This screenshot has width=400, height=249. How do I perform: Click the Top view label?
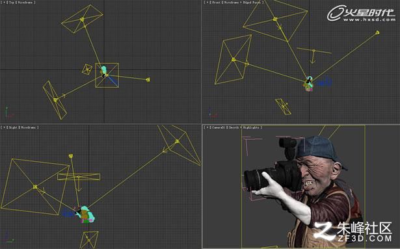click(x=12, y=3)
